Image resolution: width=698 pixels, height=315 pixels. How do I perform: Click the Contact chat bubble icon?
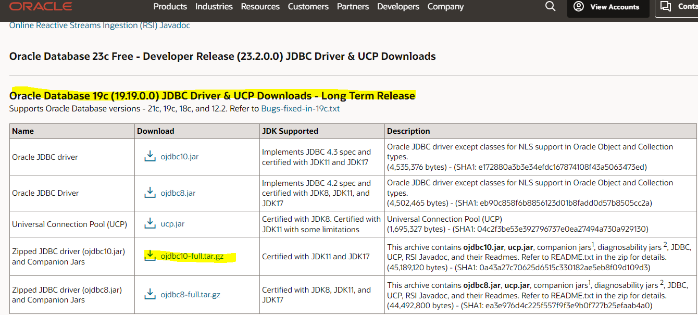pos(666,6)
